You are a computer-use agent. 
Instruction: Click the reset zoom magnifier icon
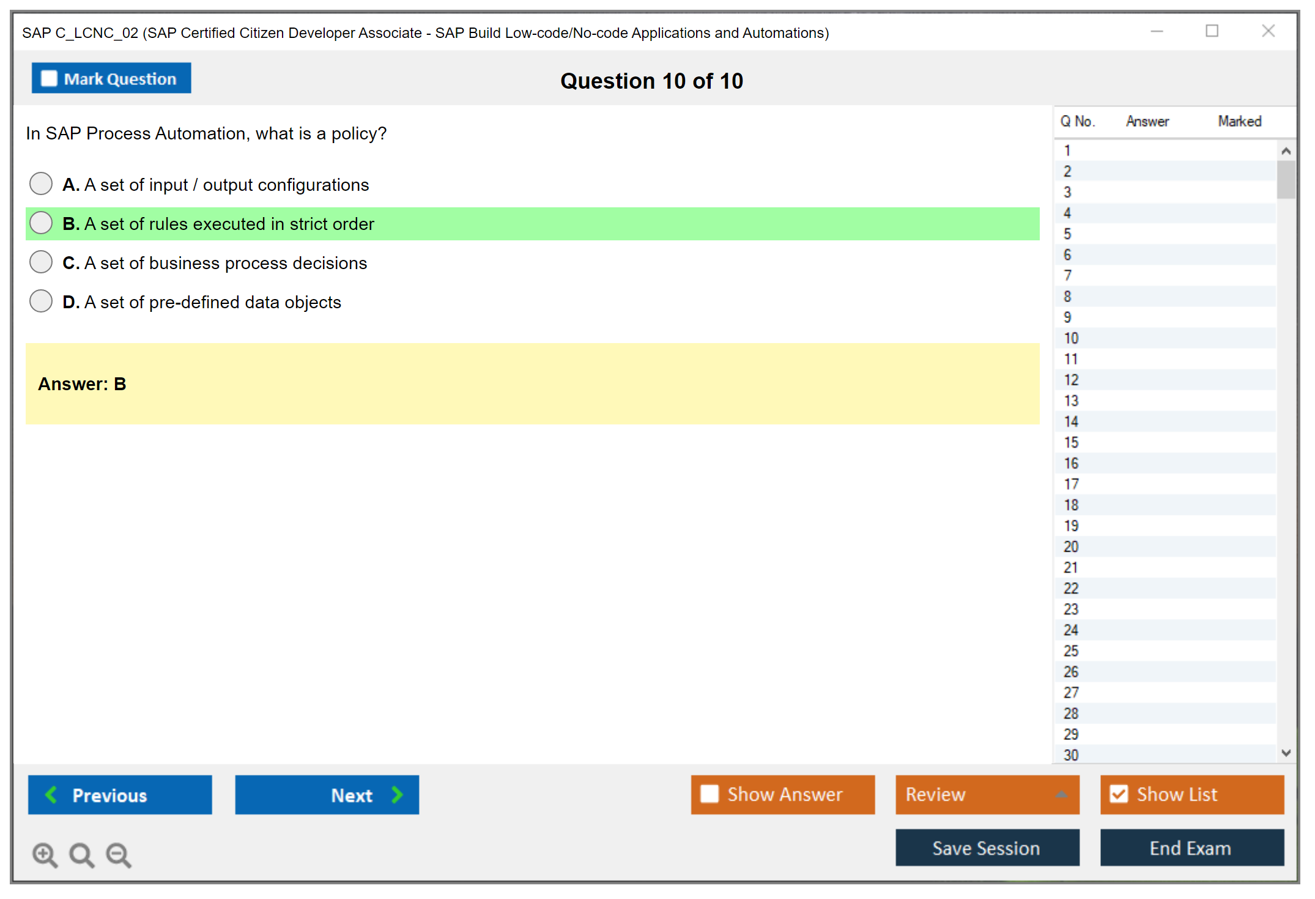click(x=81, y=855)
